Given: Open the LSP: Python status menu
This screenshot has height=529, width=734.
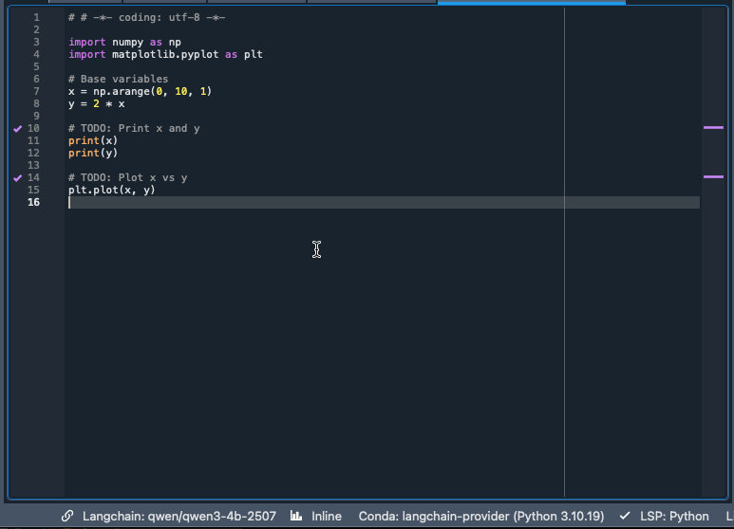Looking at the screenshot, I should (x=674, y=516).
